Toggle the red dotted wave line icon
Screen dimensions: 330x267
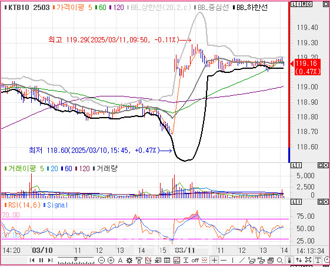point(204,261)
